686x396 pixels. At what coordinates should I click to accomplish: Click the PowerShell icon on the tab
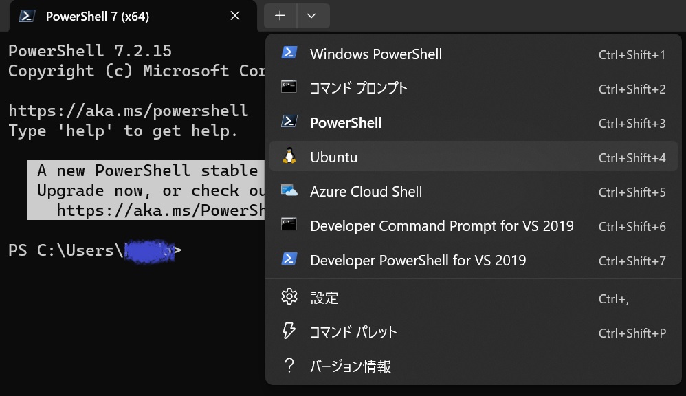click(27, 16)
